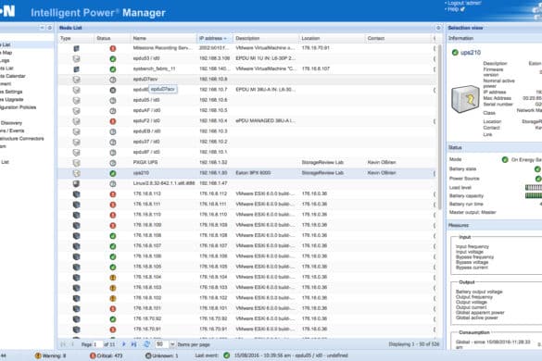Screen dimensions: 542x361
Task: Open the items per page dropdown
Action: pyautogui.click(x=172, y=344)
